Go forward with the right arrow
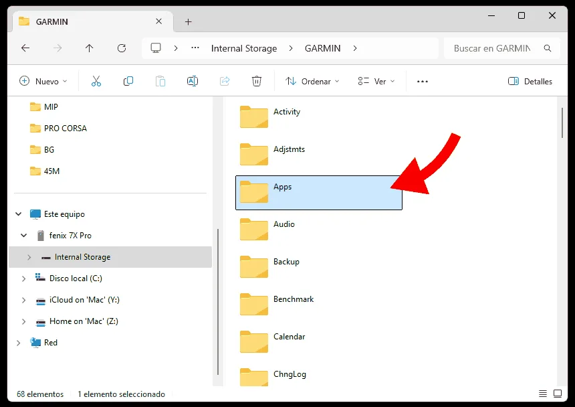Image resolution: width=575 pixels, height=407 pixels. point(57,48)
